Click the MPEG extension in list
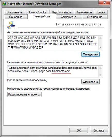 [63, 41]
